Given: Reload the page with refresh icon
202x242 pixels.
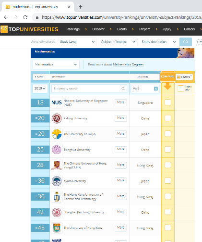Looking at the screenshot, I should 25,17.
